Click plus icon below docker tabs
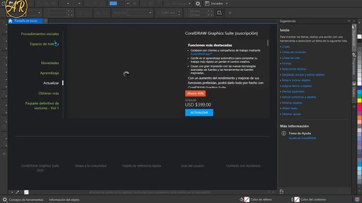 pos(354,107)
